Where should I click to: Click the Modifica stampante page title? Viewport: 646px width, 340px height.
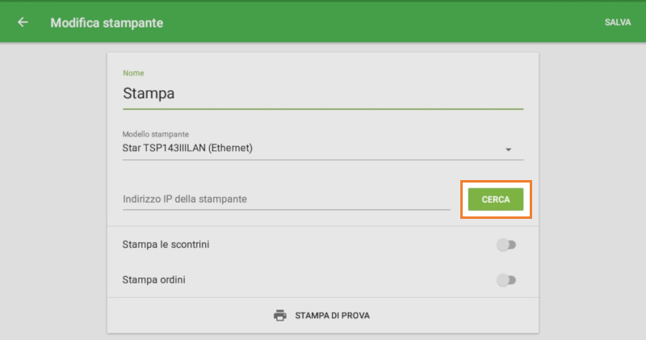[107, 23]
